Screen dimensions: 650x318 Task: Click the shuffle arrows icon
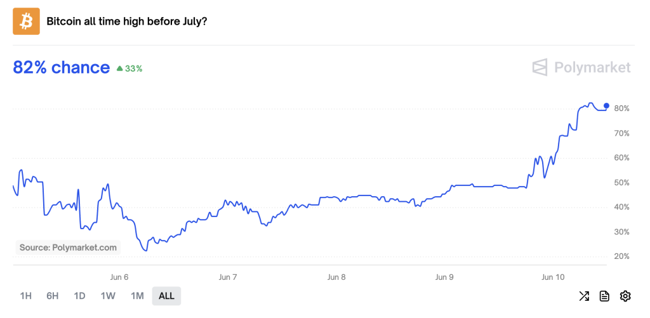[x=584, y=296]
